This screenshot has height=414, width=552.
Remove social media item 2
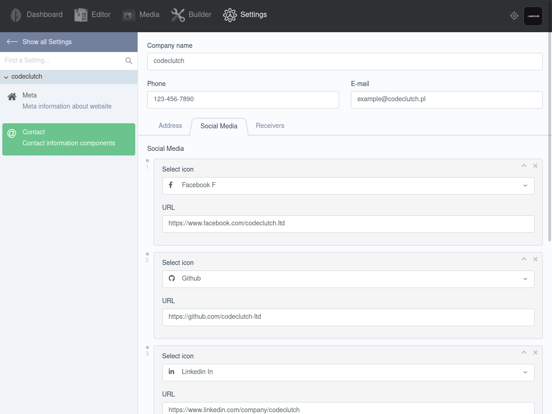[535, 259]
